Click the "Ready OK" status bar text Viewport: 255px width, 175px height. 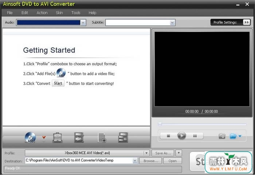click(x=13, y=168)
